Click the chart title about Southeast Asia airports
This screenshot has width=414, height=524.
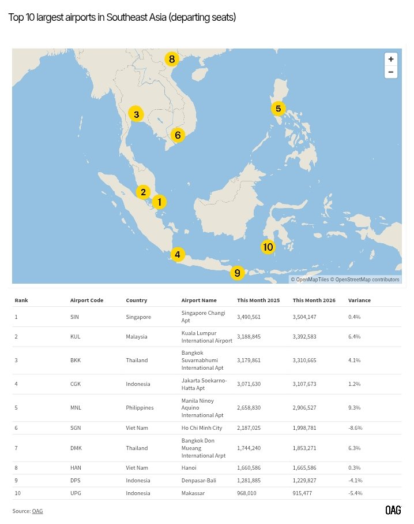point(122,17)
